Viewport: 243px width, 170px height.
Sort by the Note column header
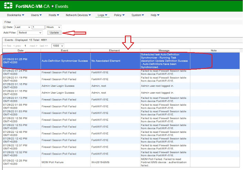pyautogui.click(x=215, y=51)
